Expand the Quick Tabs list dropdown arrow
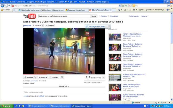The width and height of the screenshot is (173, 108). pyautogui.click(x=17, y=10)
